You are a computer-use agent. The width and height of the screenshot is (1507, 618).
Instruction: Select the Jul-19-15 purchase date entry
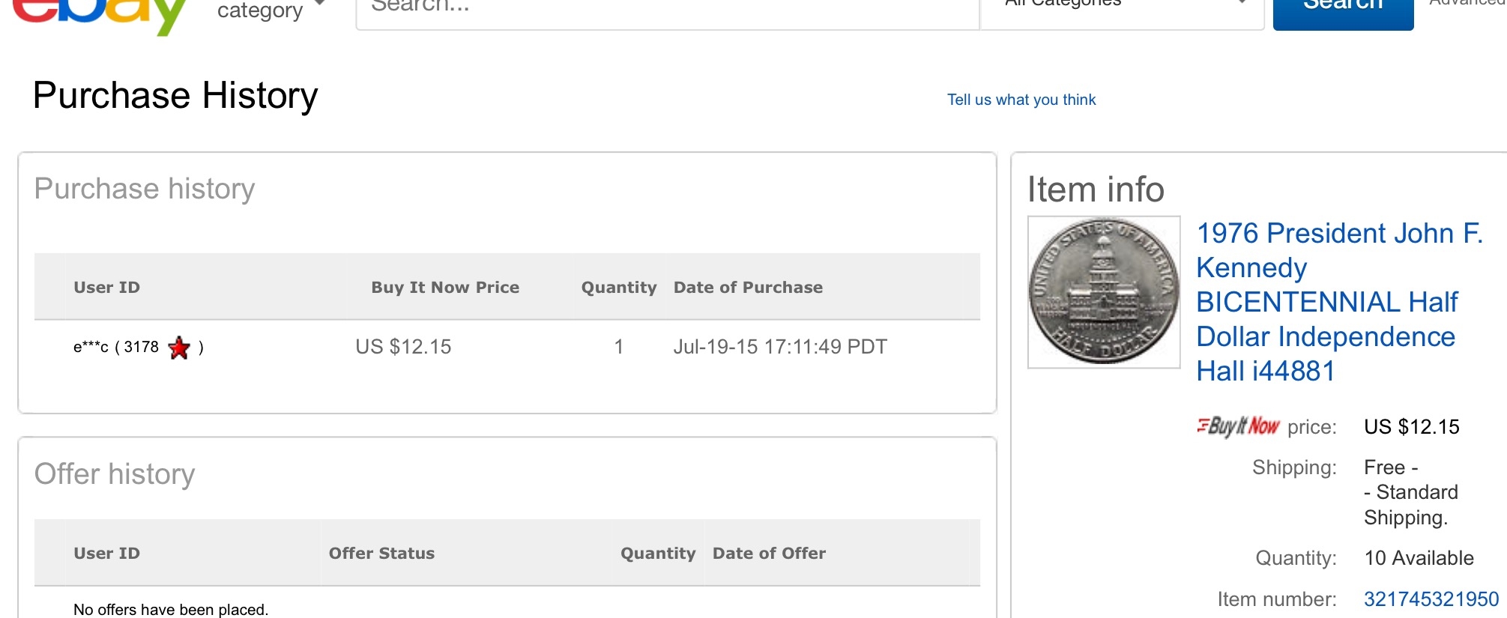tap(780, 347)
